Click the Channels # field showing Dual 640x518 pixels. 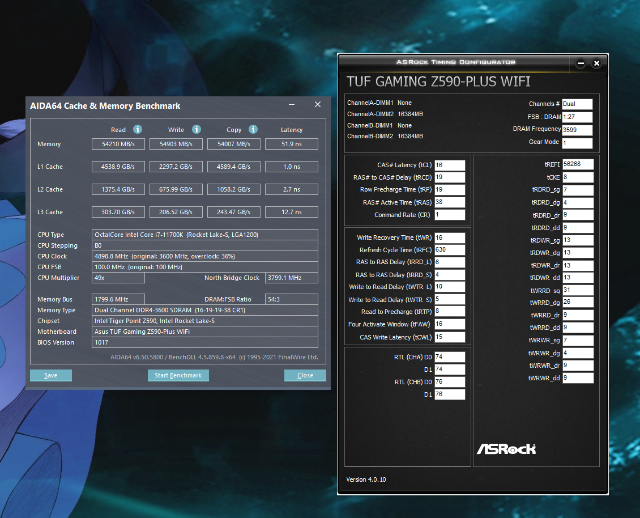click(x=577, y=104)
